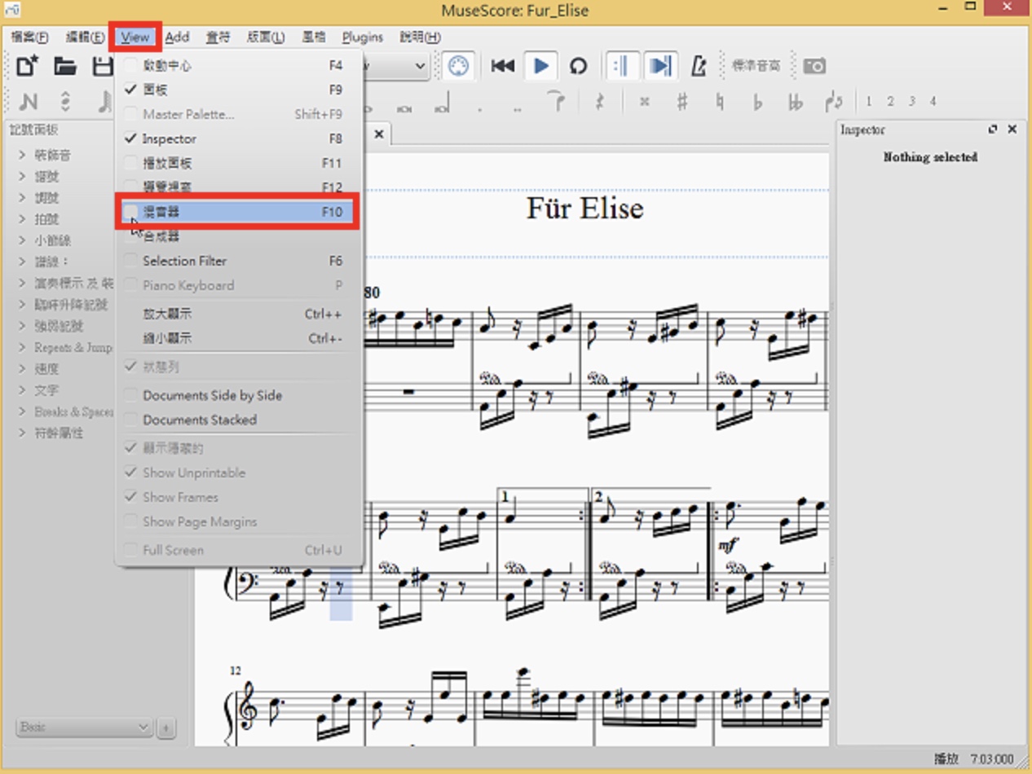The width and height of the screenshot is (1032, 774).
Task: Select voice 1 button
Action: coord(869,102)
